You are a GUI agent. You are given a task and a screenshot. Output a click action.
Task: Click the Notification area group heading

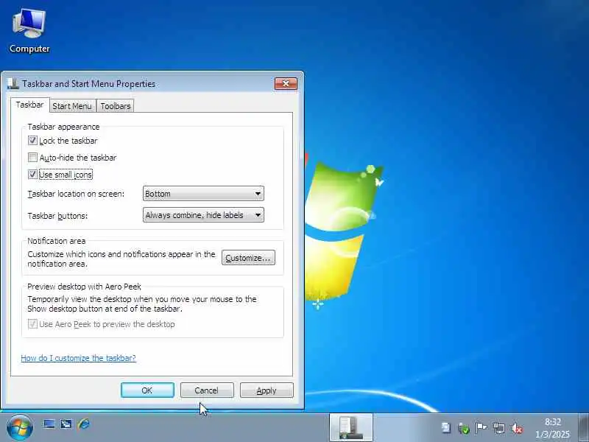coord(57,241)
